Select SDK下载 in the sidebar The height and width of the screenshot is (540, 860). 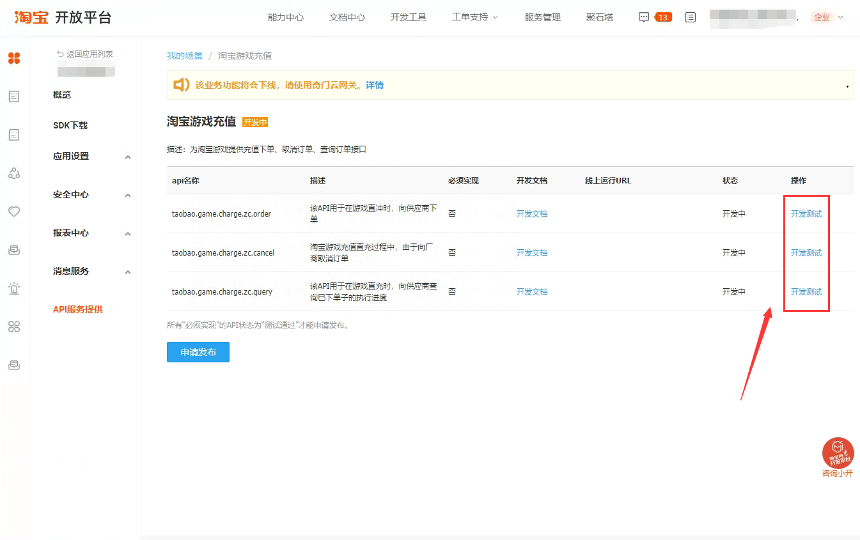(x=70, y=125)
